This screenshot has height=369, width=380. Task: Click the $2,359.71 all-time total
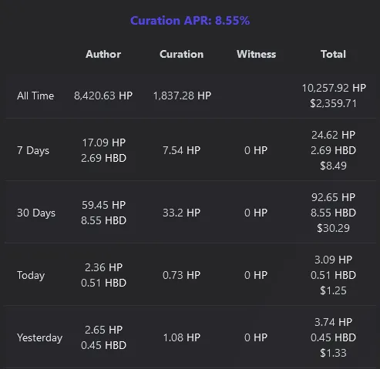pos(333,103)
